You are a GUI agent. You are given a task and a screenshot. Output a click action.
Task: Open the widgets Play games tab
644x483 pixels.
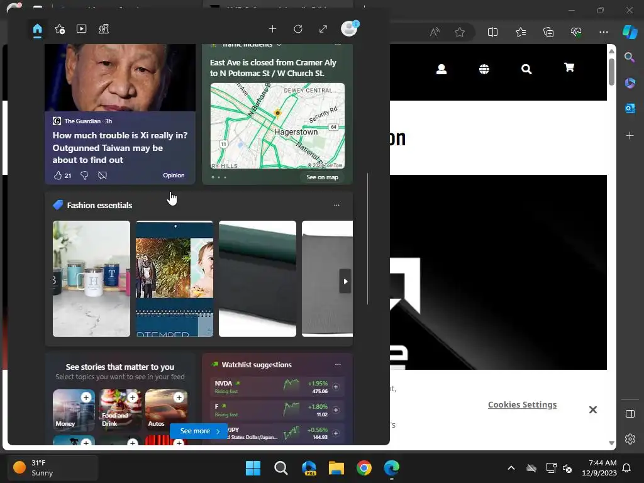104,29
